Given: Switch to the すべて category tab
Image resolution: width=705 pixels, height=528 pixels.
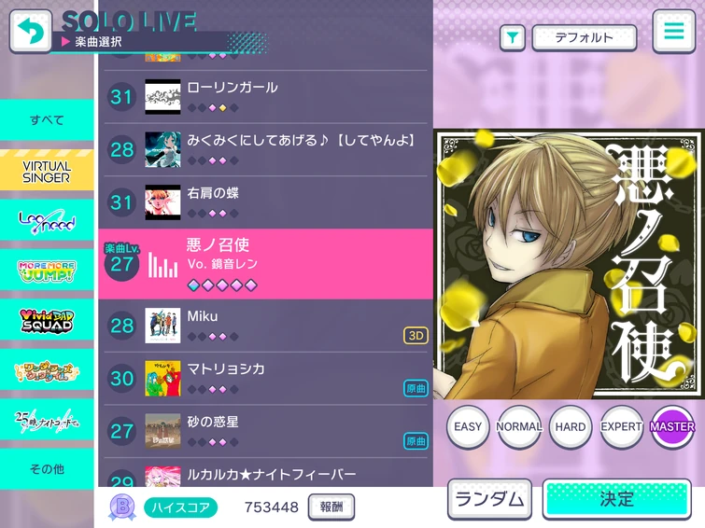Looking at the screenshot, I should click(47, 120).
